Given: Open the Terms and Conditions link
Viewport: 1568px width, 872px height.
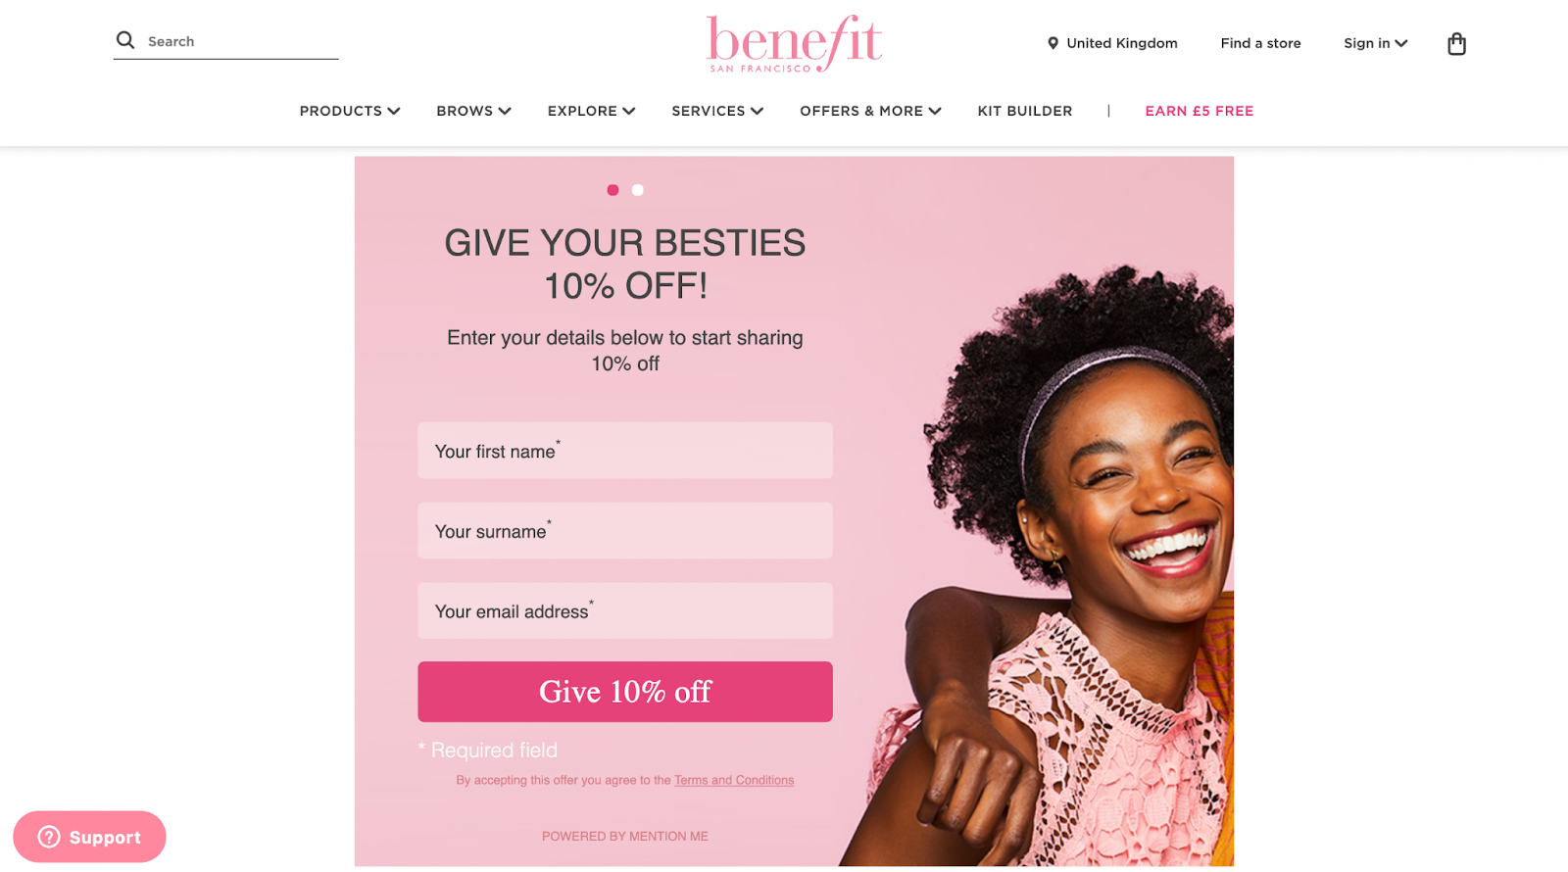Looking at the screenshot, I should point(734,780).
